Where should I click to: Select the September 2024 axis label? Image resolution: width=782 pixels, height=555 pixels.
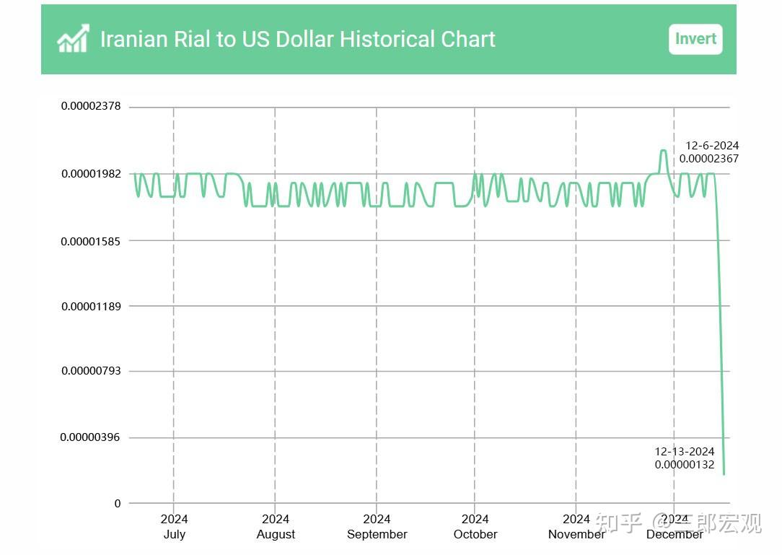point(377,527)
